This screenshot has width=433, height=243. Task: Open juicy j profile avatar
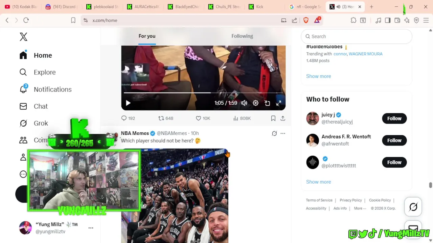313,118
